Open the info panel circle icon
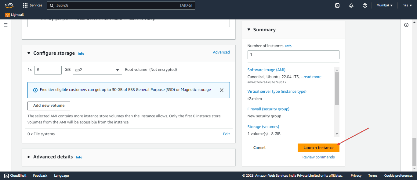 click(406, 25)
